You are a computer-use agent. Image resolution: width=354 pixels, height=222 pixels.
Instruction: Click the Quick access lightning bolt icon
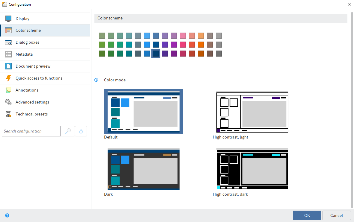coord(8,78)
